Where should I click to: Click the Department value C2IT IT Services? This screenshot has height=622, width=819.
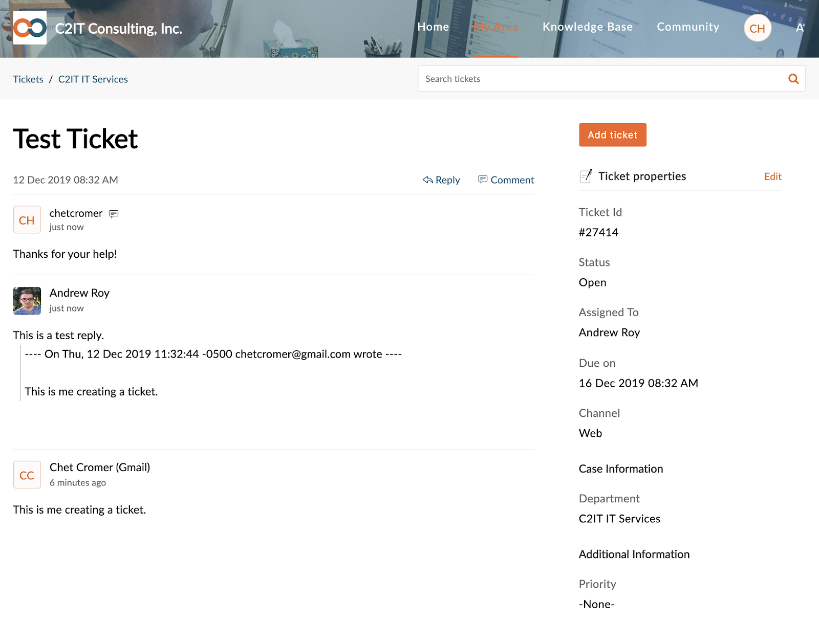(x=619, y=519)
